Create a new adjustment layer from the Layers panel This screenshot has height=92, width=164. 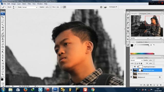151,85
